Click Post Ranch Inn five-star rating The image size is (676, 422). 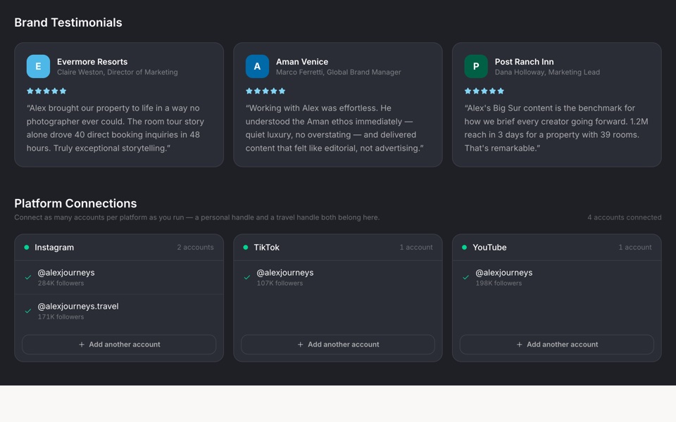click(484, 91)
